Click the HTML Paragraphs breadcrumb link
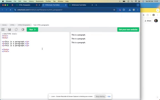 (x=24, y=25)
